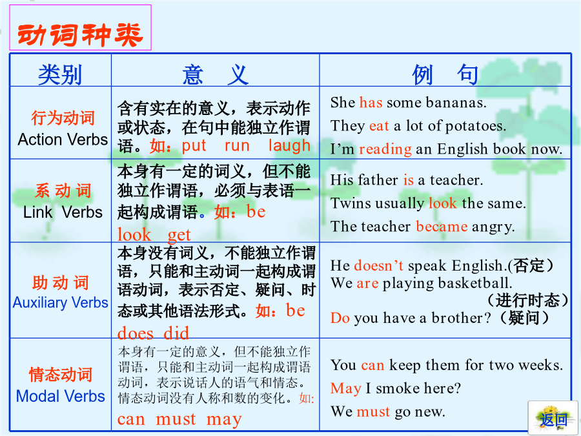Click 'We are playing basketball.' sentence
581x436 pixels.
tap(422, 283)
